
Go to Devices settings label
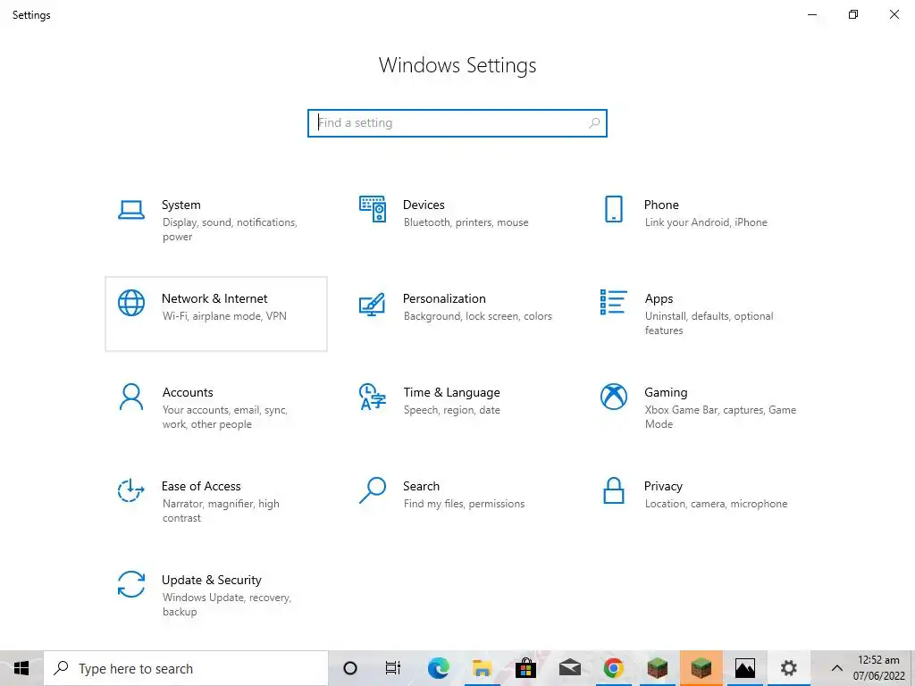point(424,205)
